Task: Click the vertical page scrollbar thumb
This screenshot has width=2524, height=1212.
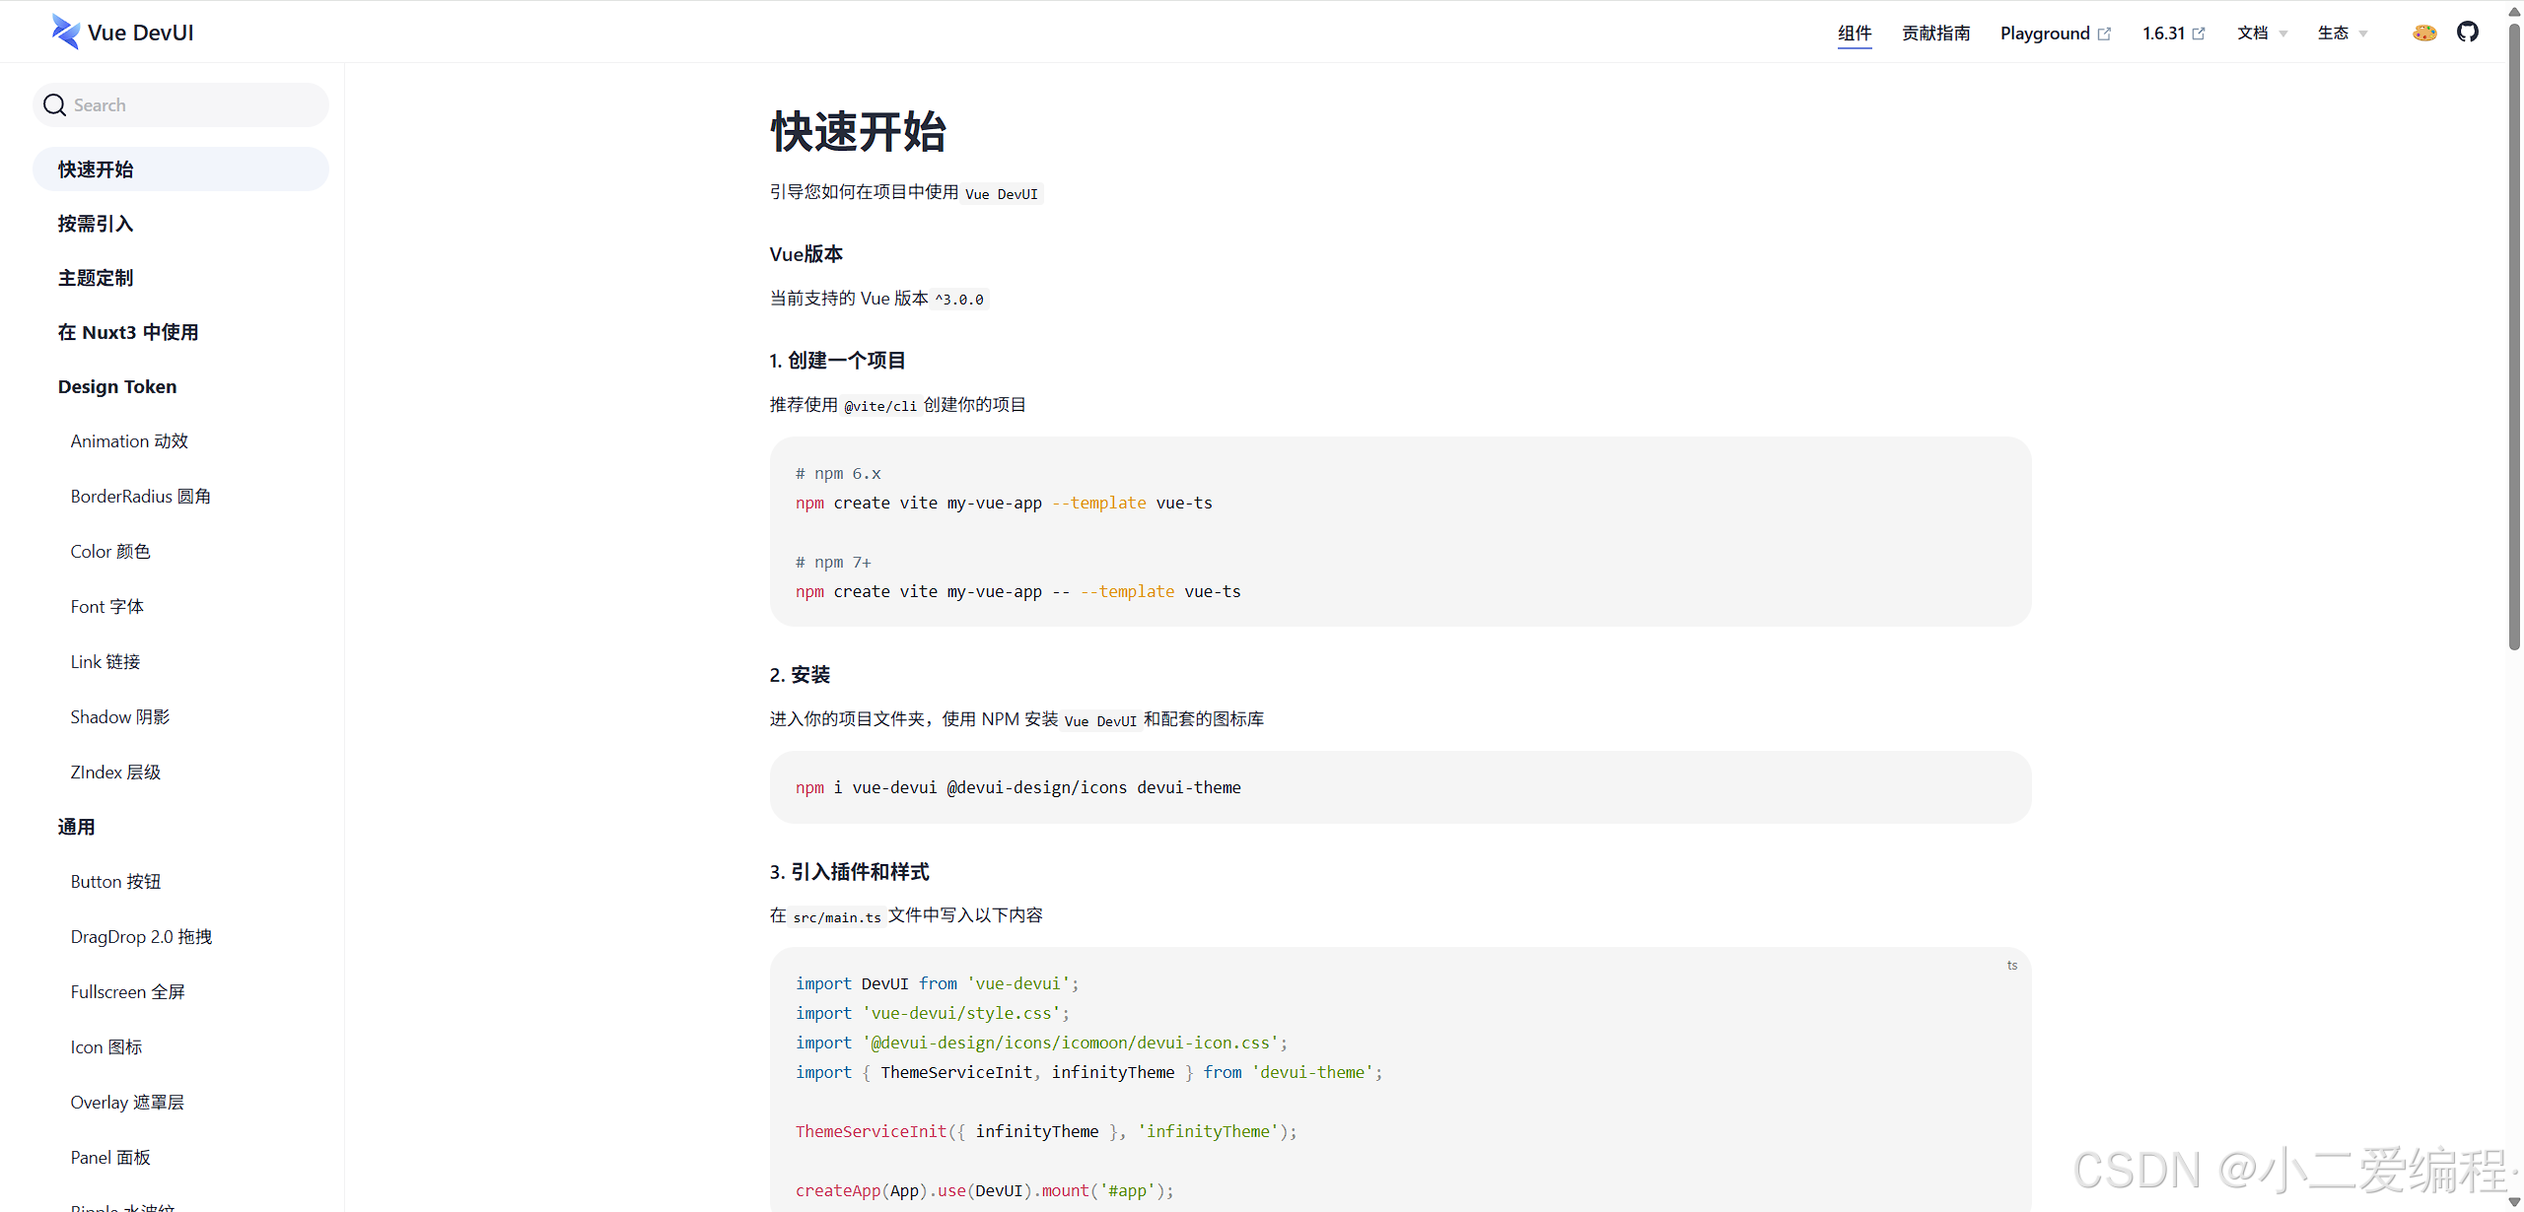Action: pos(2514,335)
